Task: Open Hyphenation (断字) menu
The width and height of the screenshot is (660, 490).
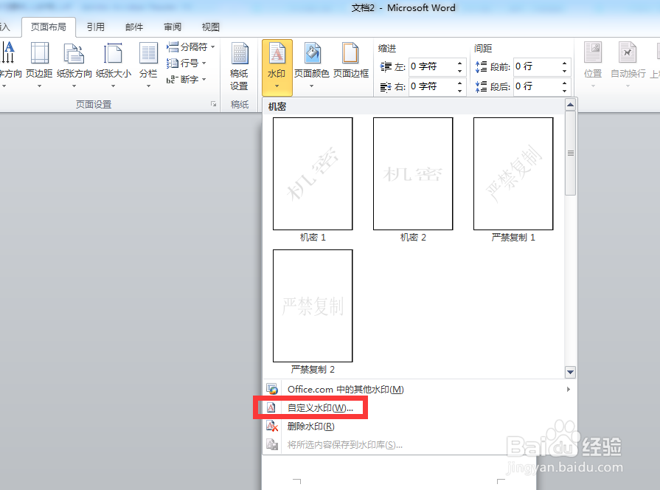Action: click(x=187, y=79)
